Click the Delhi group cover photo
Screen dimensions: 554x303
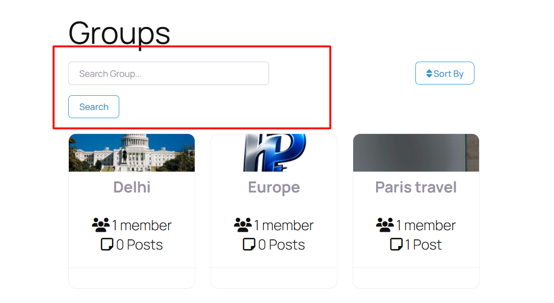pos(131,152)
